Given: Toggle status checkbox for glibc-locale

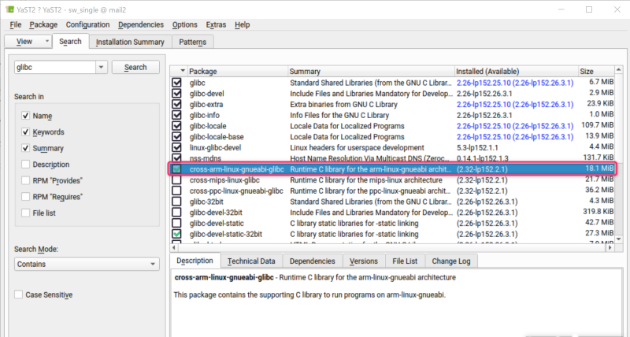Looking at the screenshot, I should point(176,126).
